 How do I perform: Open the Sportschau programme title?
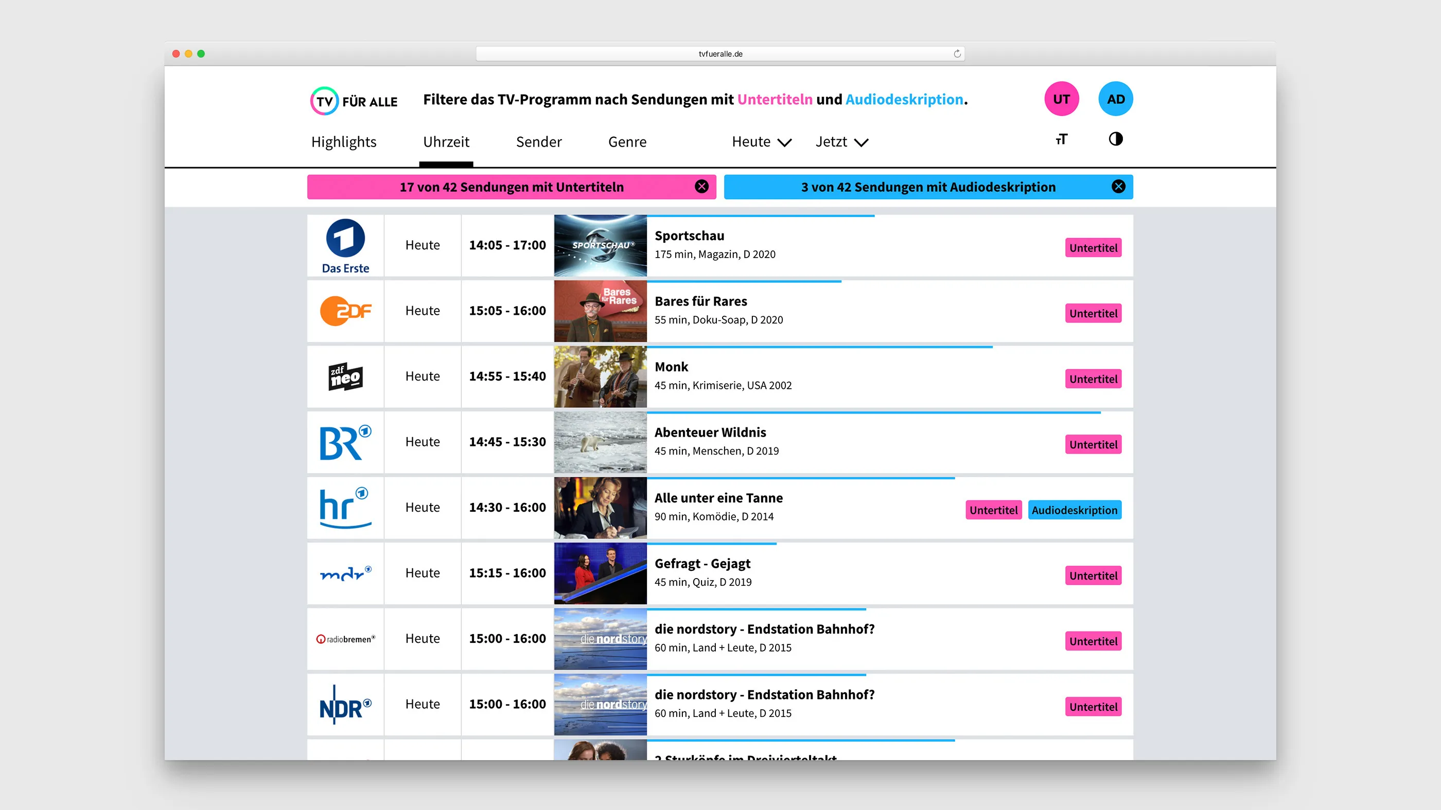(689, 236)
